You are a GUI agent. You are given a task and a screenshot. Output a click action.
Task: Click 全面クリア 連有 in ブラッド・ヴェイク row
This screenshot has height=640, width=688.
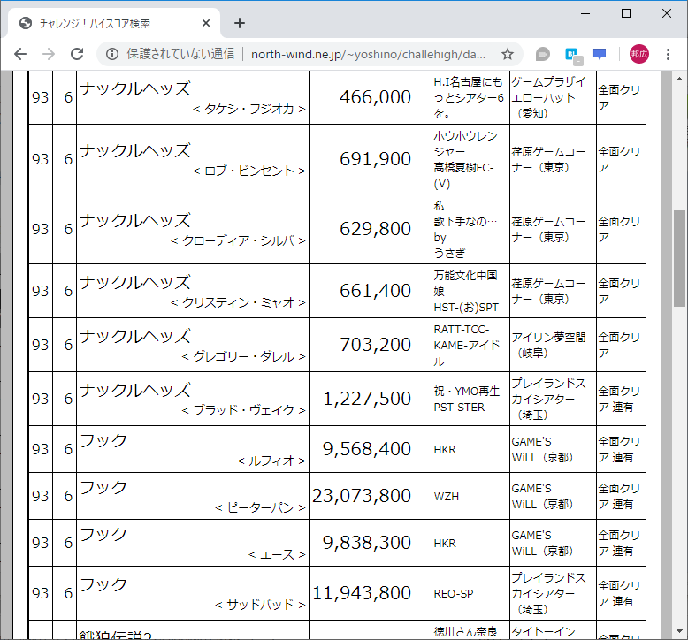click(619, 400)
